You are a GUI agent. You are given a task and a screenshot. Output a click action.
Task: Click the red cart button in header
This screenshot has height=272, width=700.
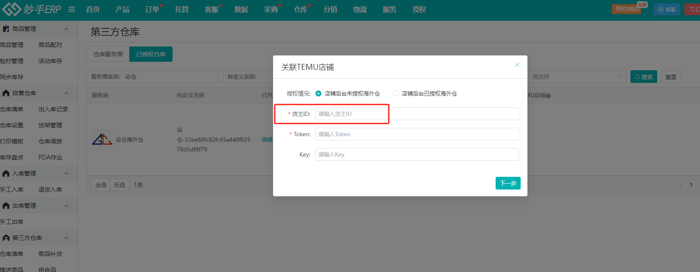pos(693,9)
